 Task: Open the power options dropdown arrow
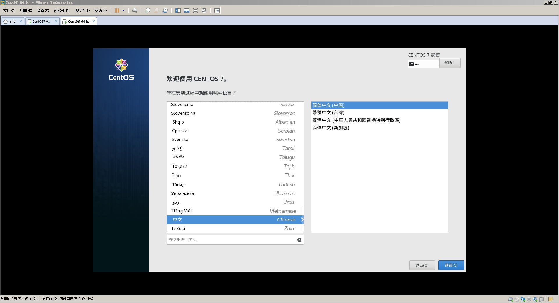[123, 10]
